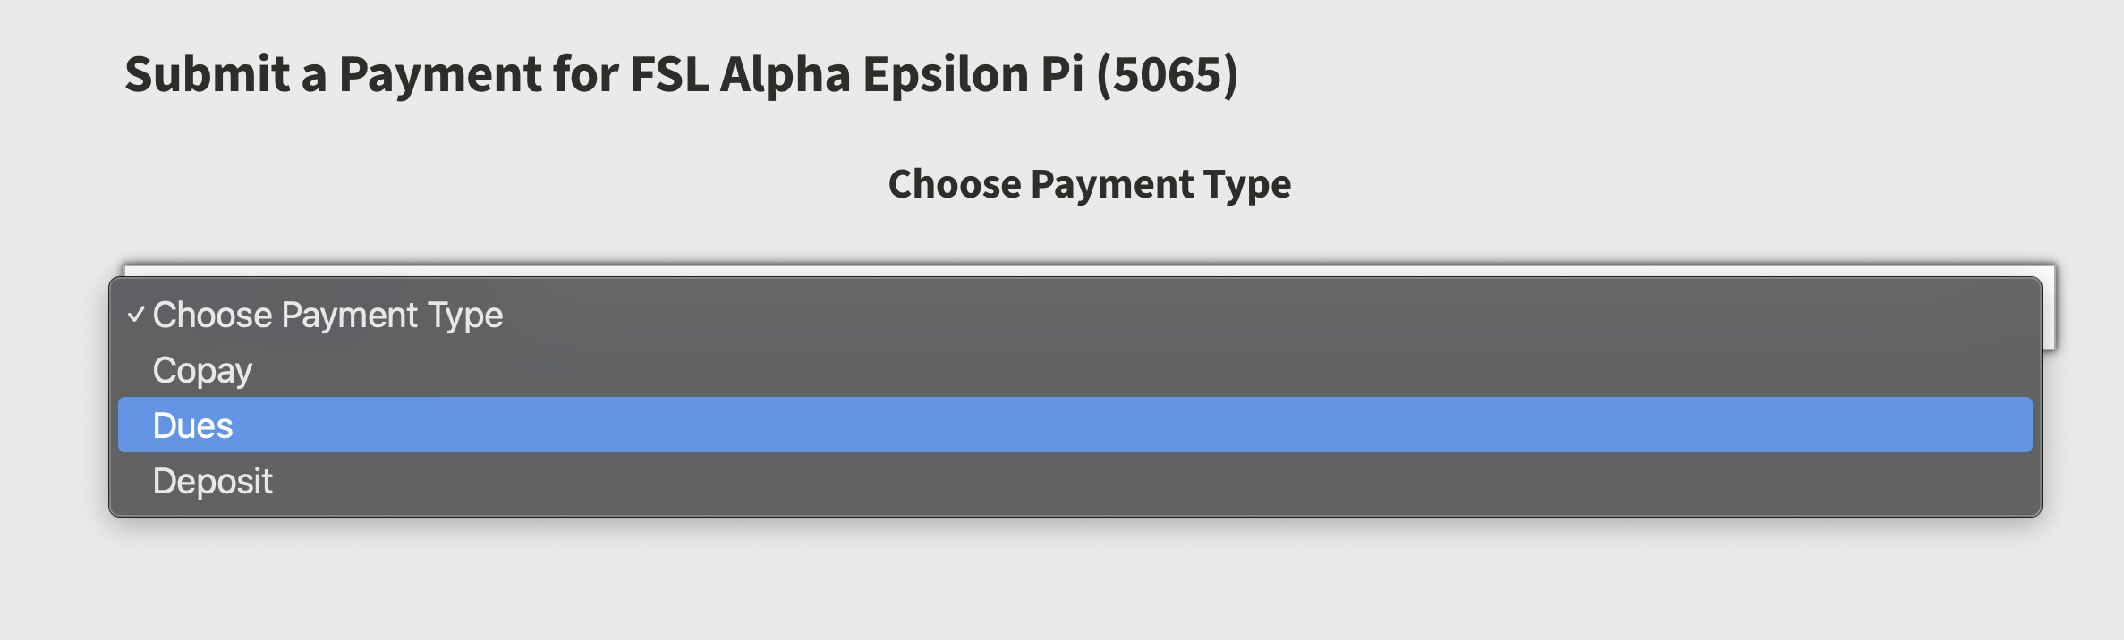
Task: Keep the default Choose Payment Type selection
Action: click(327, 315)
